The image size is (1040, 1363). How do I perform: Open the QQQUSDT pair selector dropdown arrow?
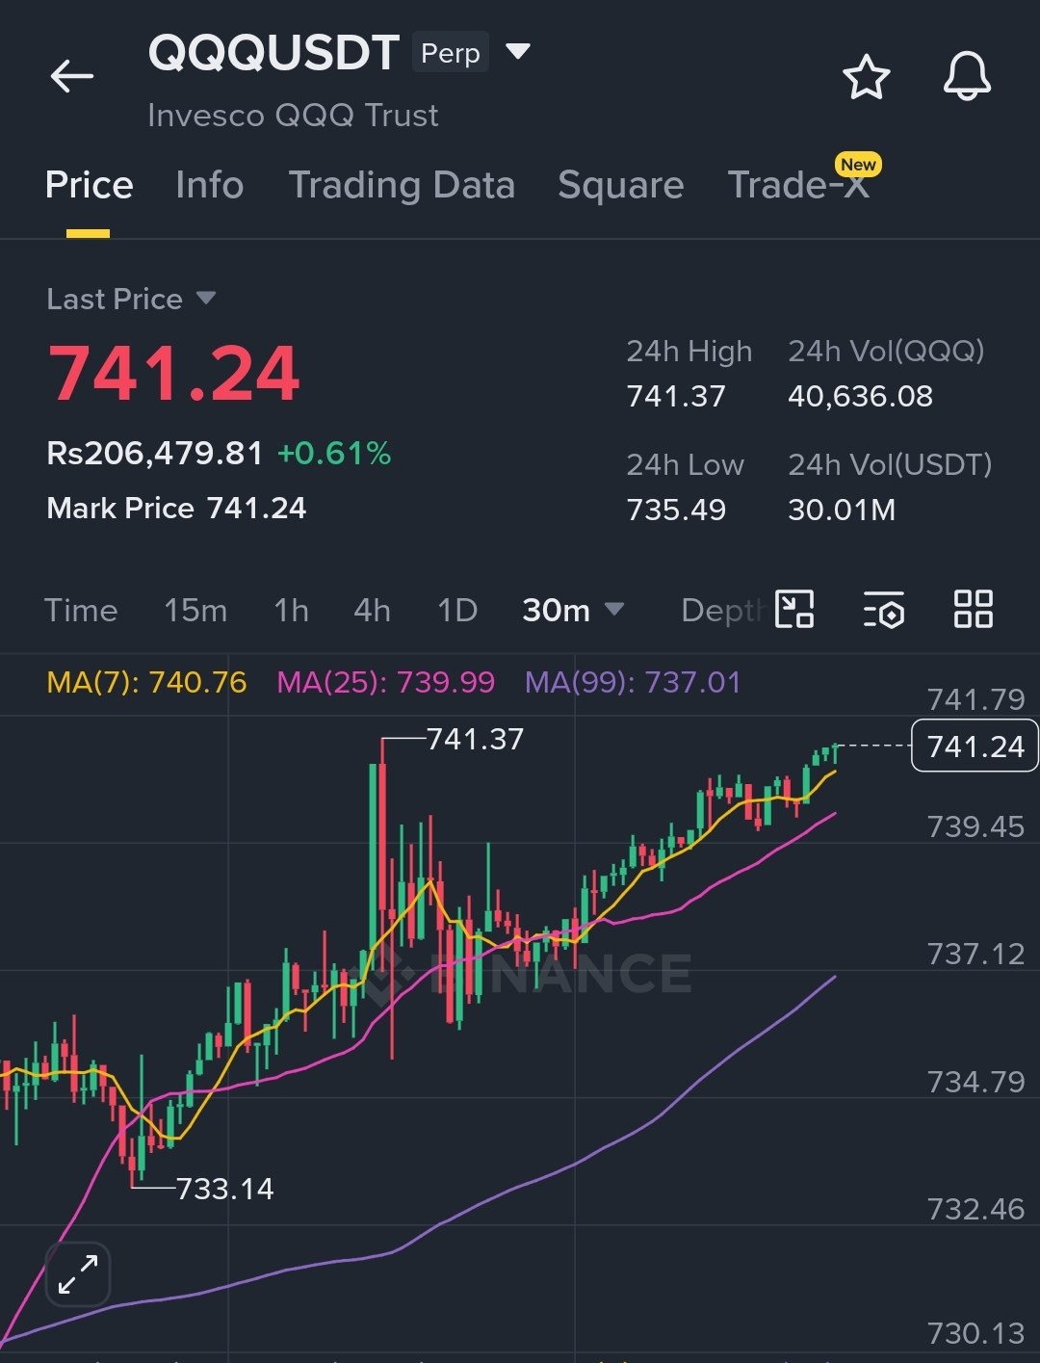[x=518, y=51]
